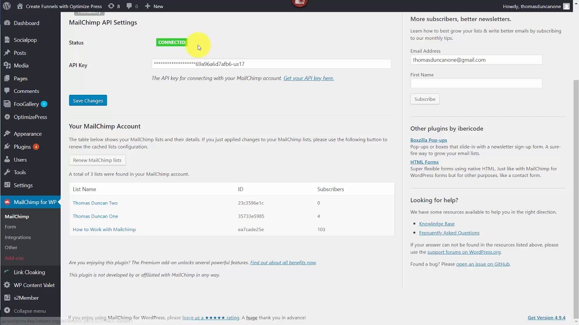Click the First Name input field
This screenshot has width=579, height=325.
tap(476, 83)
